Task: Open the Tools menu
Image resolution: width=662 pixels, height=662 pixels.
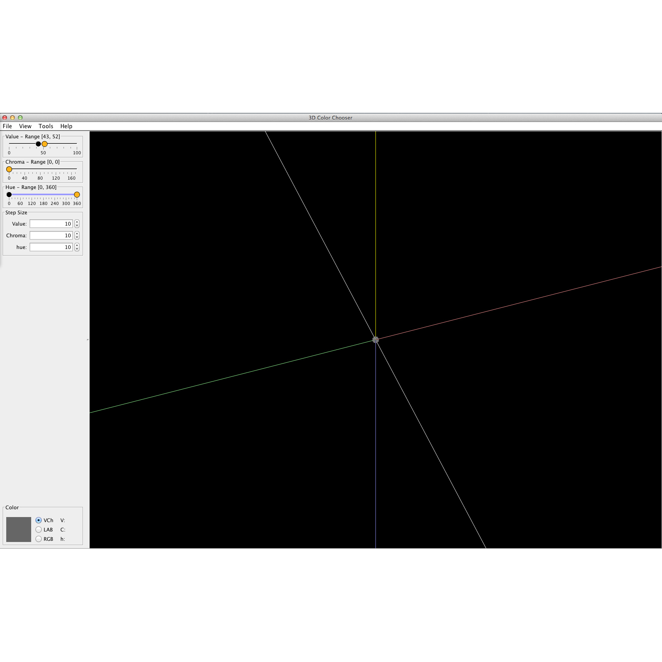Action: tap(46, 126)
